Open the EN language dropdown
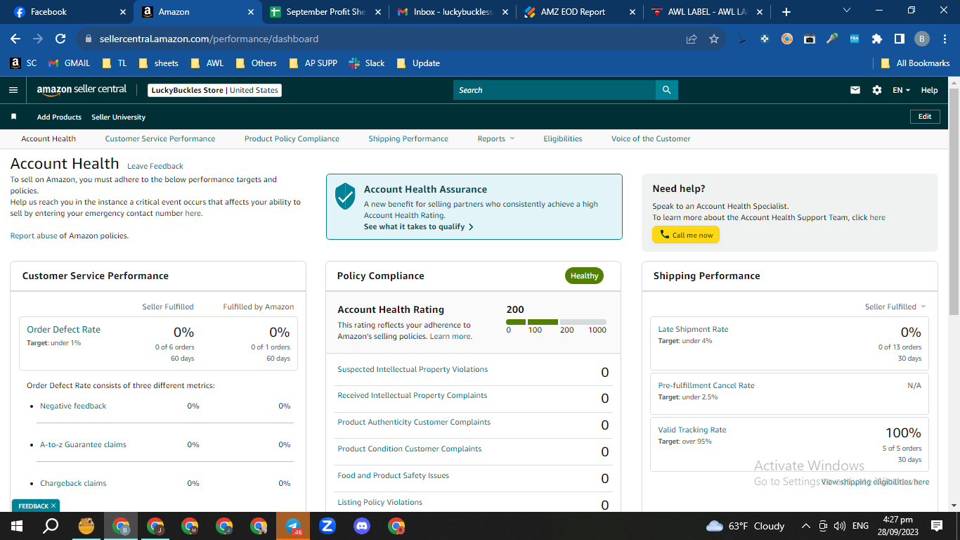 (x=901, y=90)
